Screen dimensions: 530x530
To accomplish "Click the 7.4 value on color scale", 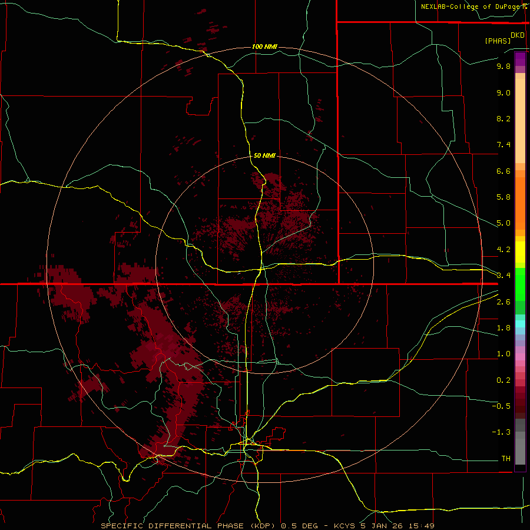I will tap(503, 145).
